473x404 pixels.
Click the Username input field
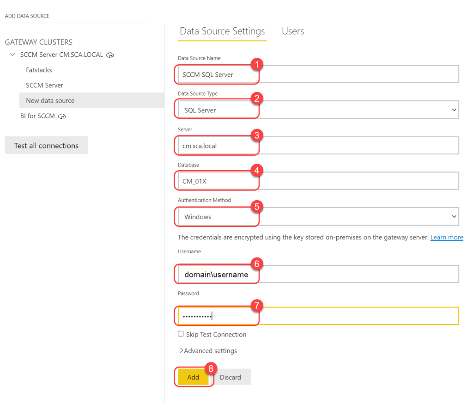click(318, 275)
